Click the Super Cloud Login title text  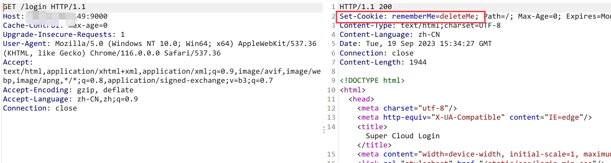[x=403, y=136]
